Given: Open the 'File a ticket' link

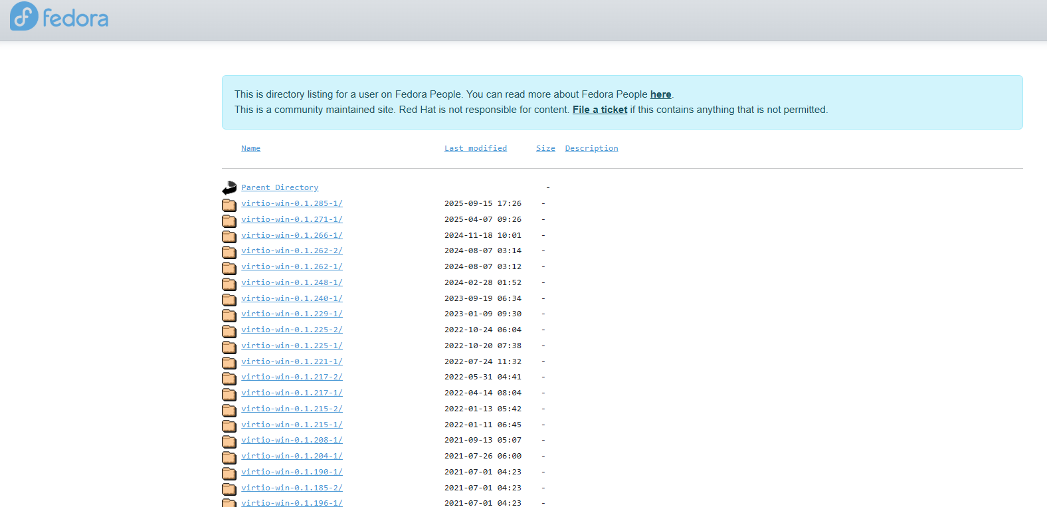Looking at the screenshot, I should [x=600, y=110].
